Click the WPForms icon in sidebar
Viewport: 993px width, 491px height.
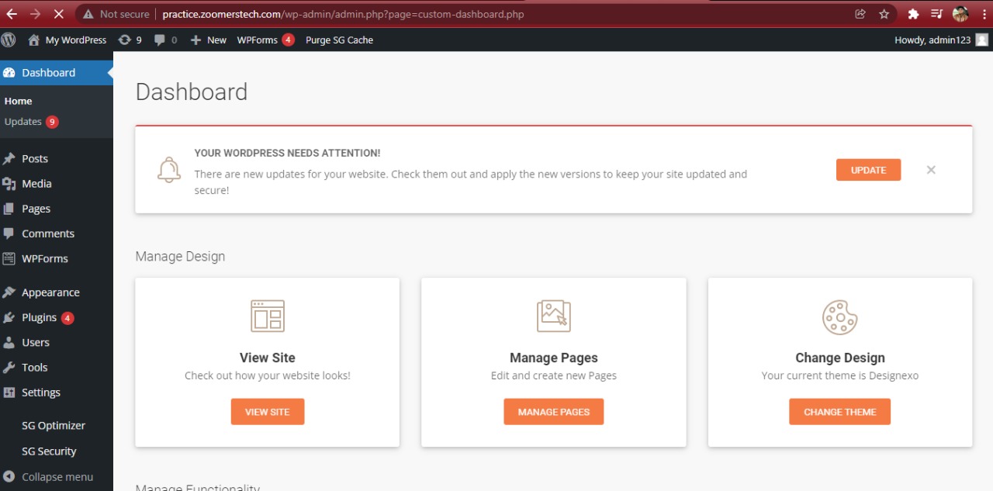tap(9, 258)
